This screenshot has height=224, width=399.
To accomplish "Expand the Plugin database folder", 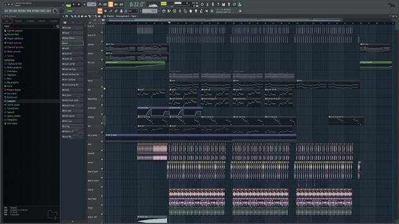I will click(14, 39).
